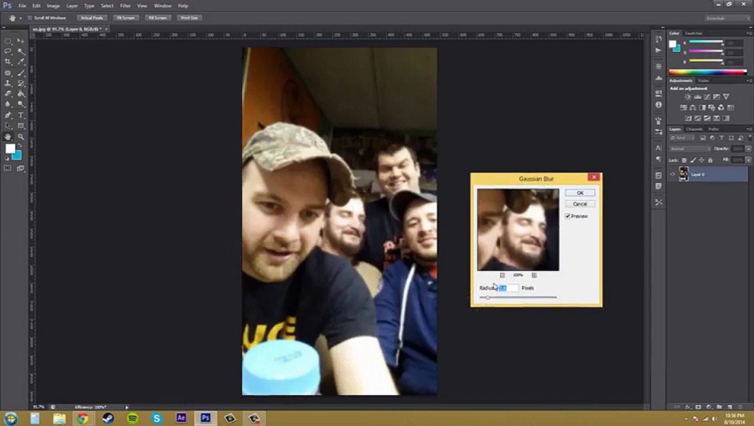The height and width of the screenshot is (426, 754).
Task: Select the Pen tool
Action: 8,115
